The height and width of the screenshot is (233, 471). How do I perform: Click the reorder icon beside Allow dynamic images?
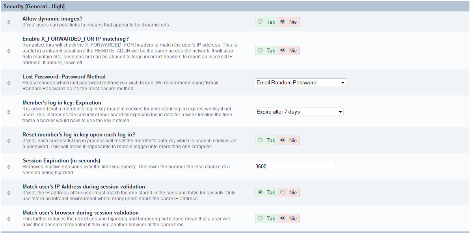[9, 22]
